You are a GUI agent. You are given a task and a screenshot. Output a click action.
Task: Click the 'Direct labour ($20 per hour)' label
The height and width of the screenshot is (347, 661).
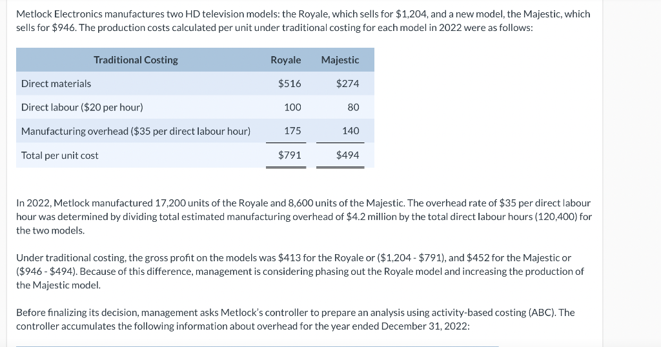[82, 107]
